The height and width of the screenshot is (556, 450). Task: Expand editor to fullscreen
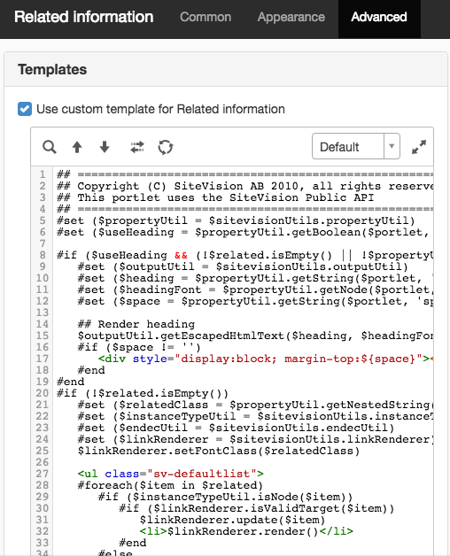click(x=419, y=147)
